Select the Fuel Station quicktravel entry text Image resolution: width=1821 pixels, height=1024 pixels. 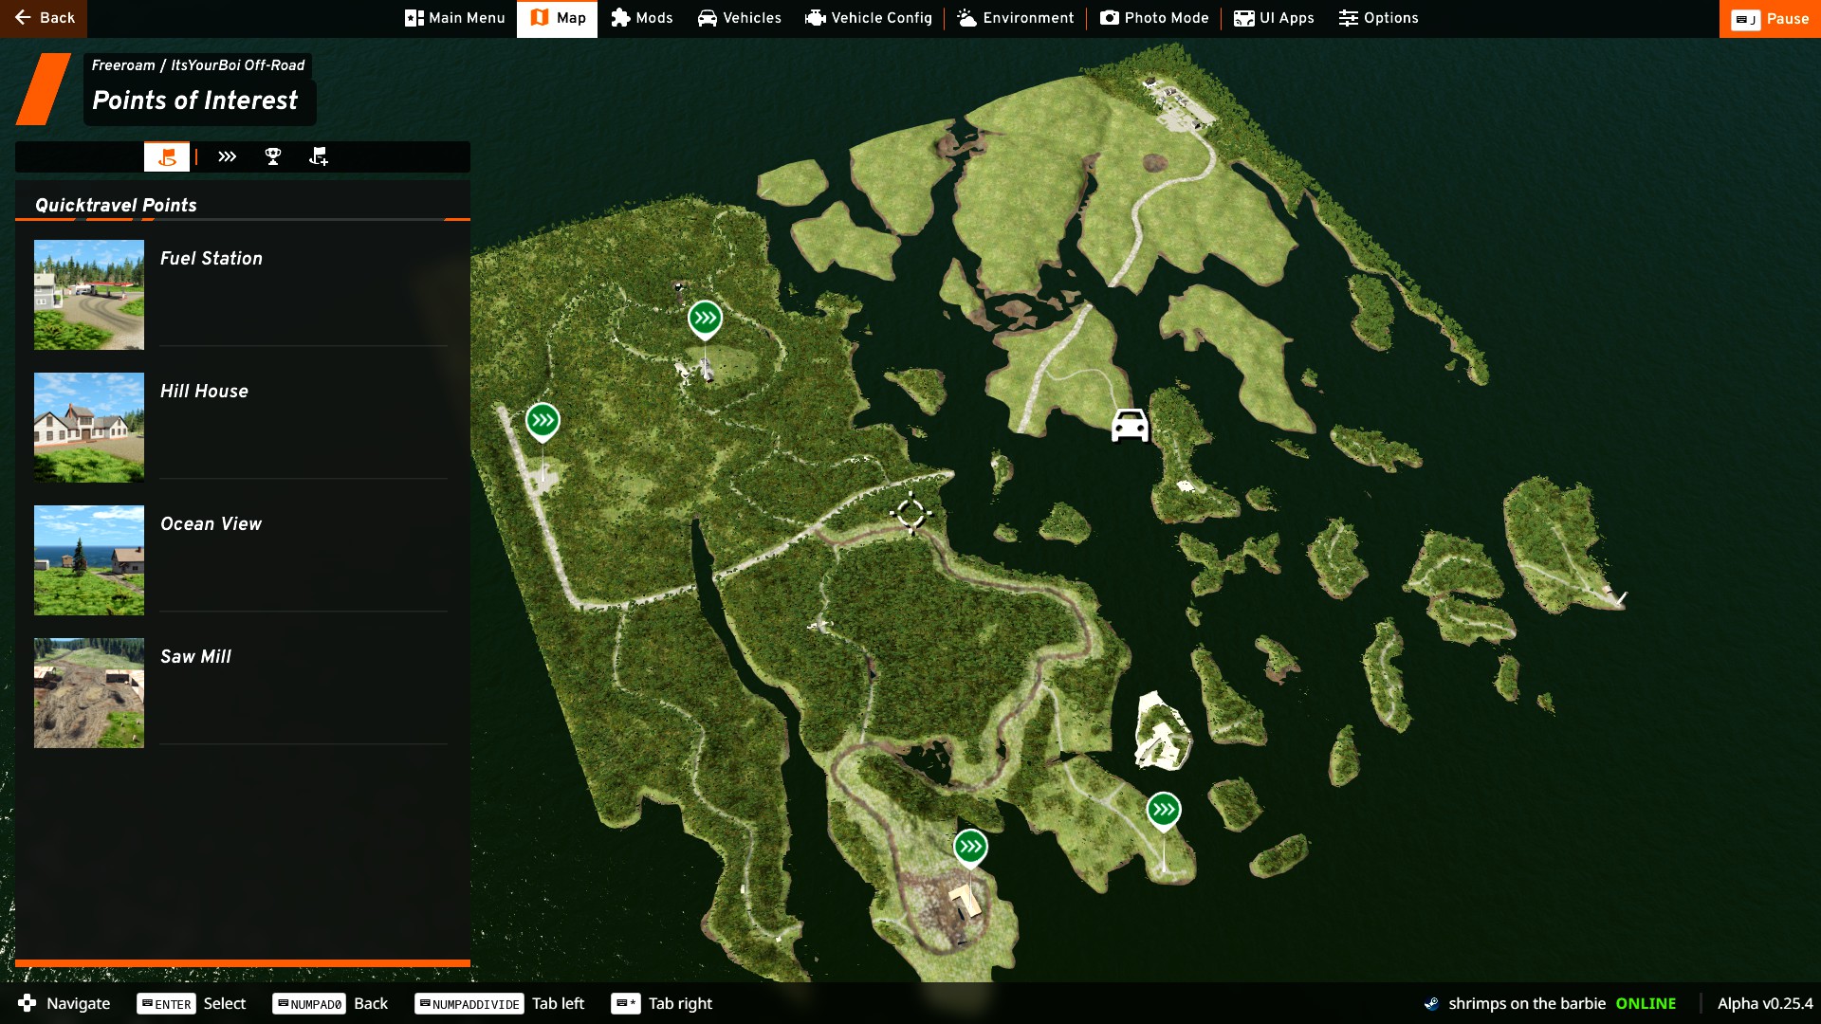click(x=211, y=258)
